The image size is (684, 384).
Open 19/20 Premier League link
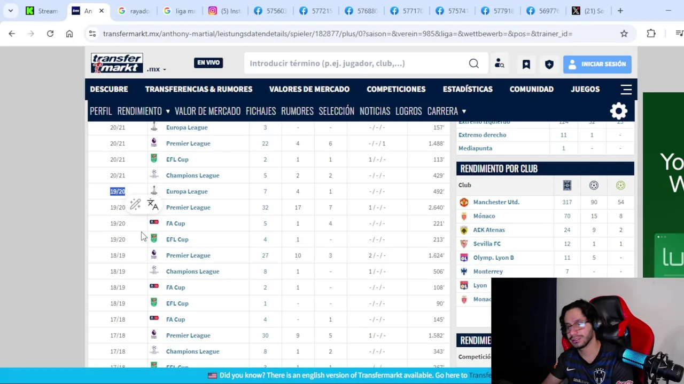(x=188, y=207)
